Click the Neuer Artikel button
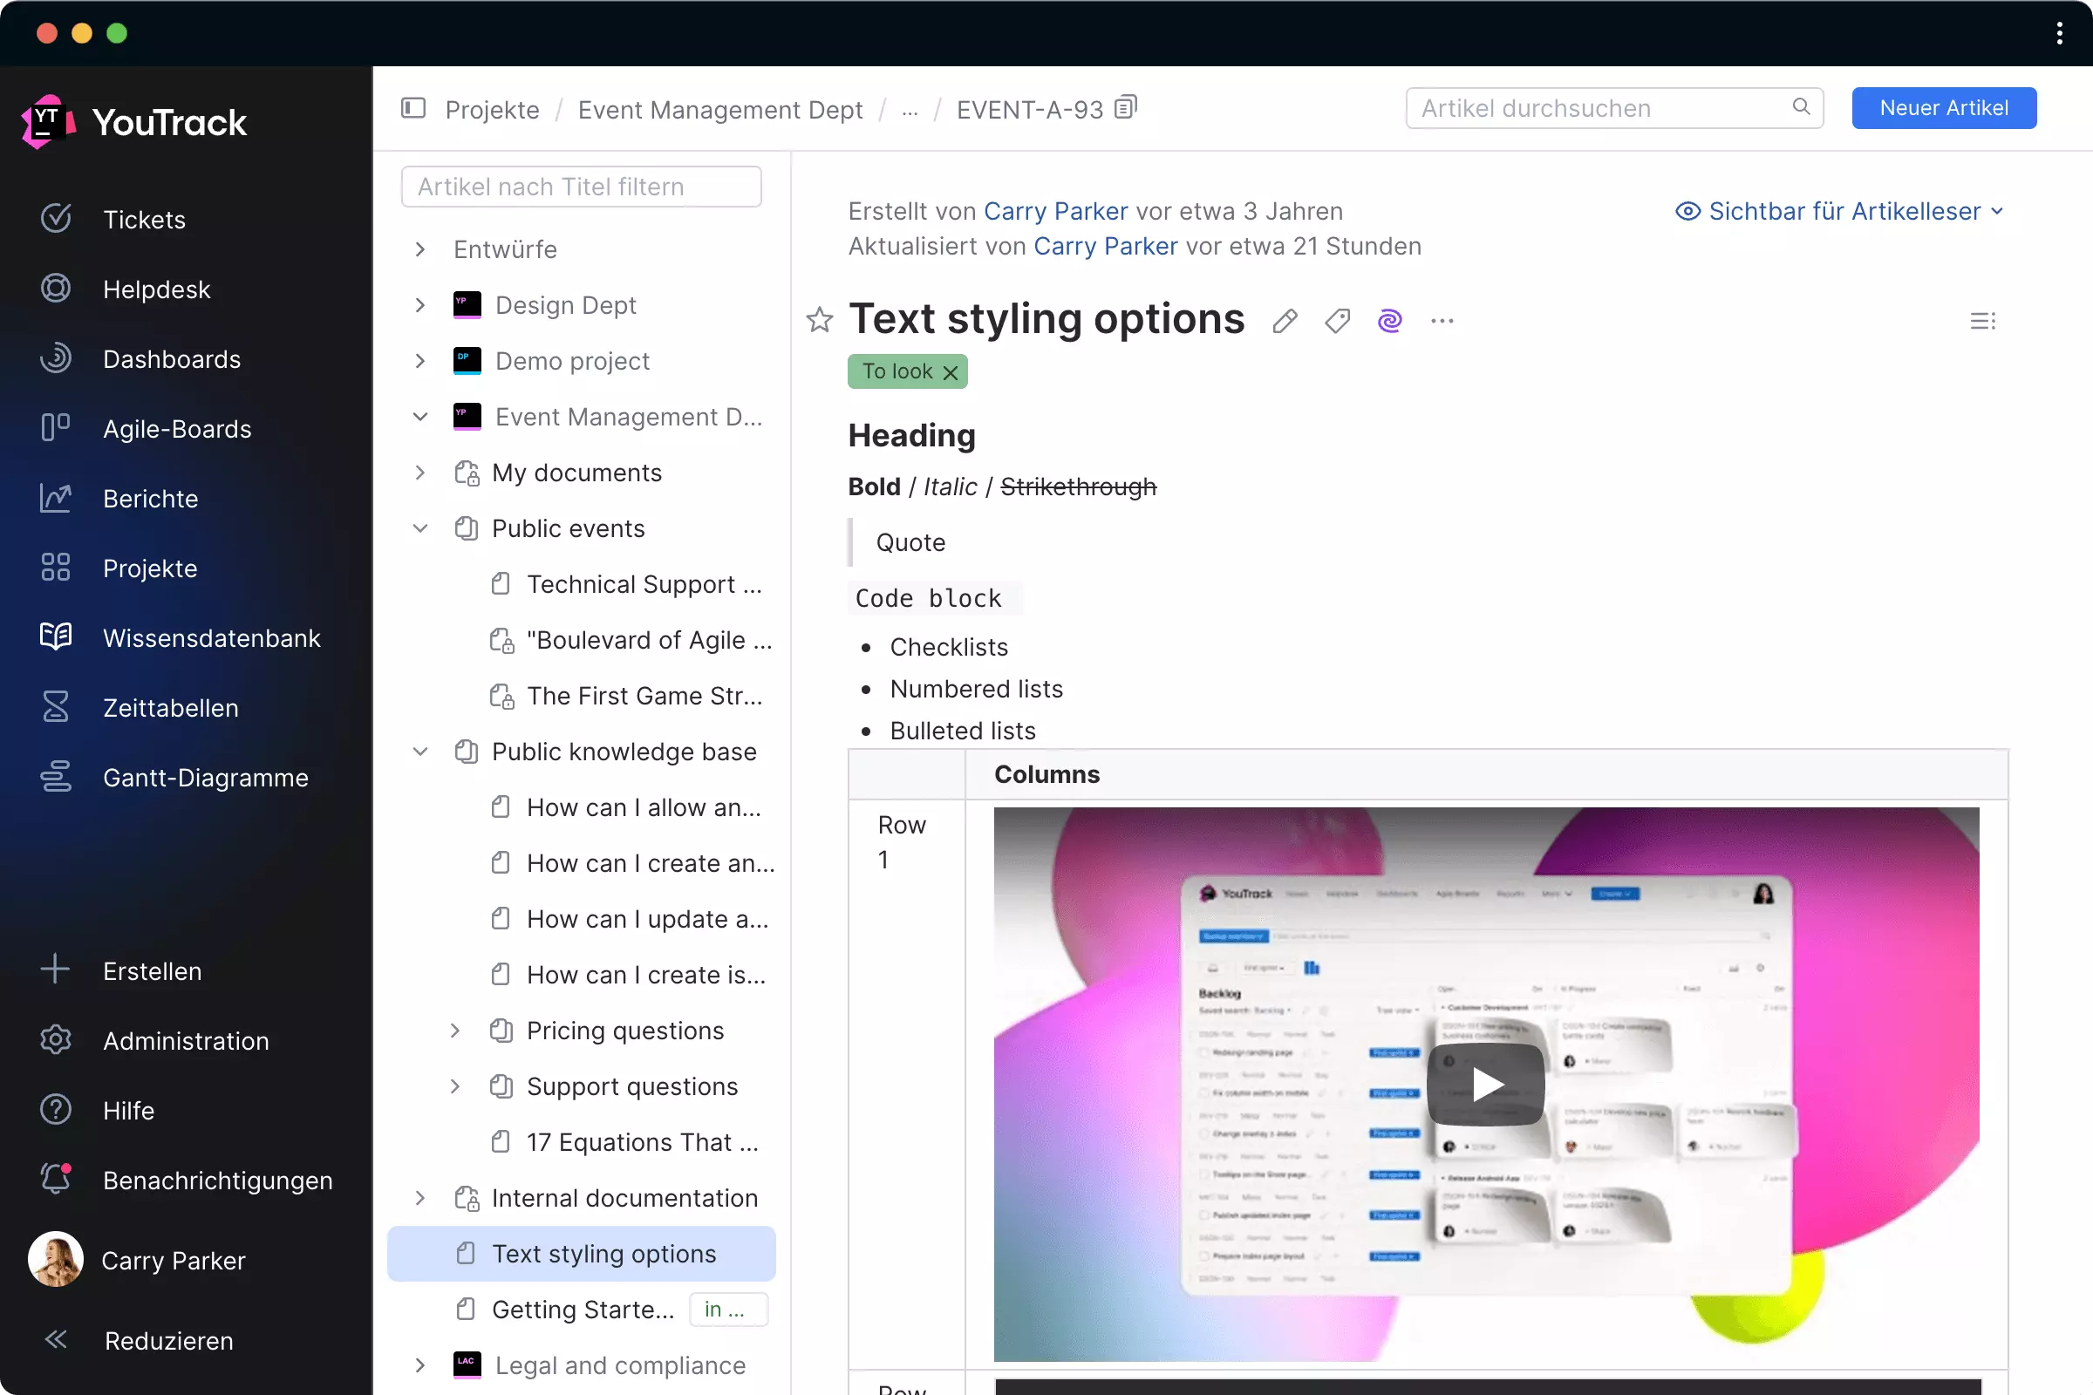 click(x=1944, y=107)
